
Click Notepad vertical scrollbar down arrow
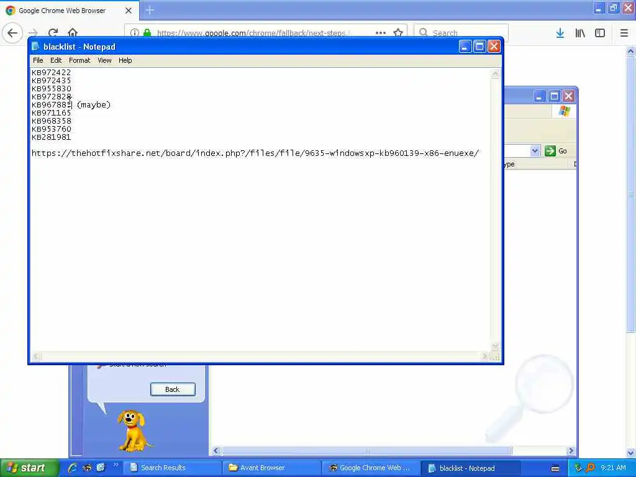[495, 346]
